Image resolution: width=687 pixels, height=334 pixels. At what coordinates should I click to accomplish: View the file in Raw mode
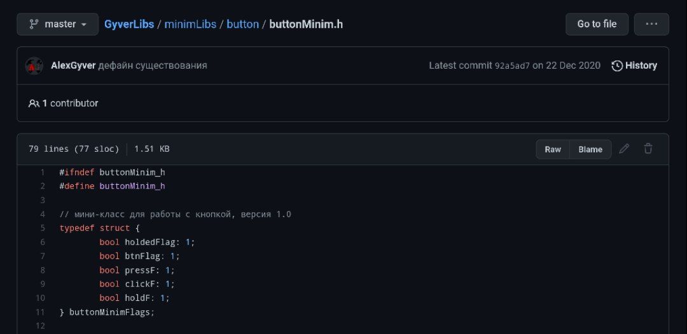pyautogui.click(x=553, y=149)
